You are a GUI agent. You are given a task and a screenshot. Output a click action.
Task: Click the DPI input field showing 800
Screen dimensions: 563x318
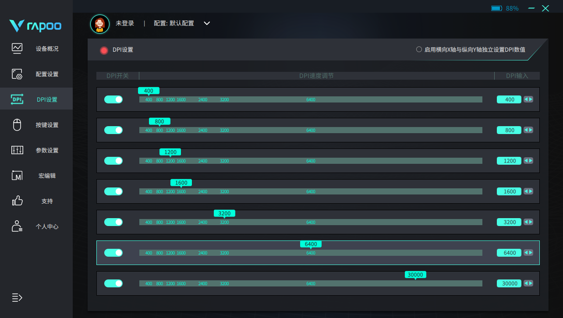point(509,130)
